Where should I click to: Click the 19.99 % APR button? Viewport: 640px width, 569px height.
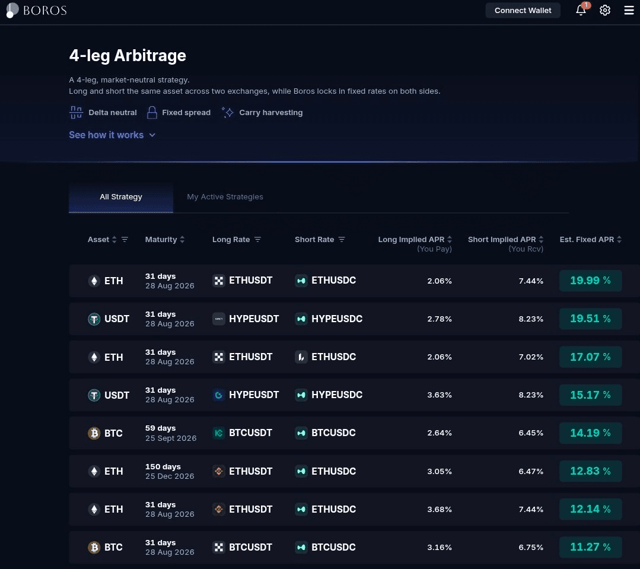point(590,281)
